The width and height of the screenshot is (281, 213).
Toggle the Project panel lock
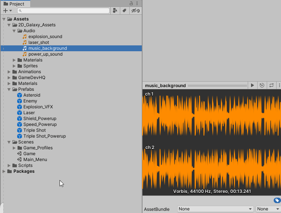coord(131,3)
